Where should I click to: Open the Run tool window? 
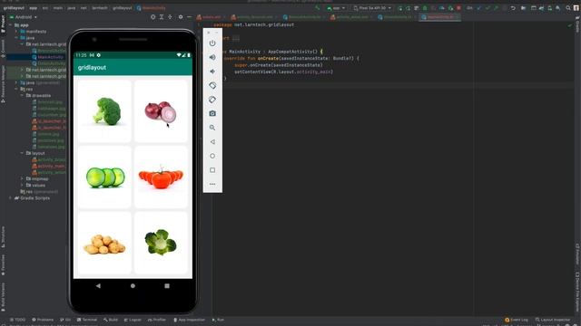pyautogui.click(x=218, y=320)
